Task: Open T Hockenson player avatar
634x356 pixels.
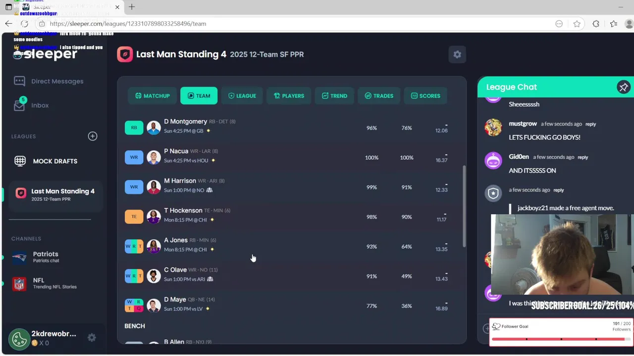Action: [x=154, y=217]
